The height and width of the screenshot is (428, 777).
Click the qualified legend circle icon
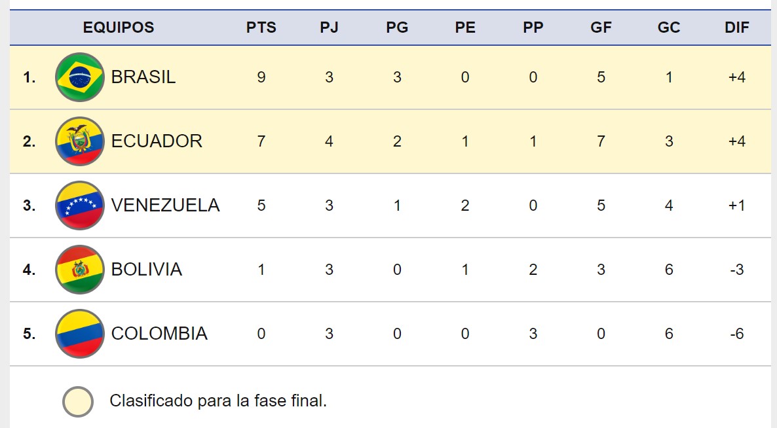[79, 401]
